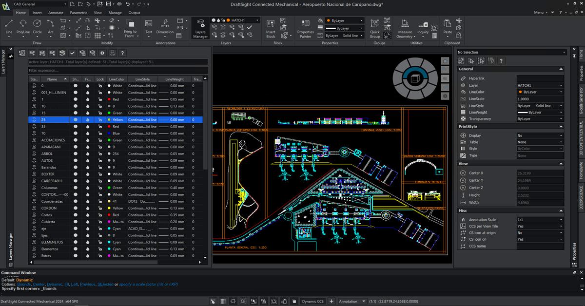Click the New Layer icon in Layers Manager

[32, 53]
